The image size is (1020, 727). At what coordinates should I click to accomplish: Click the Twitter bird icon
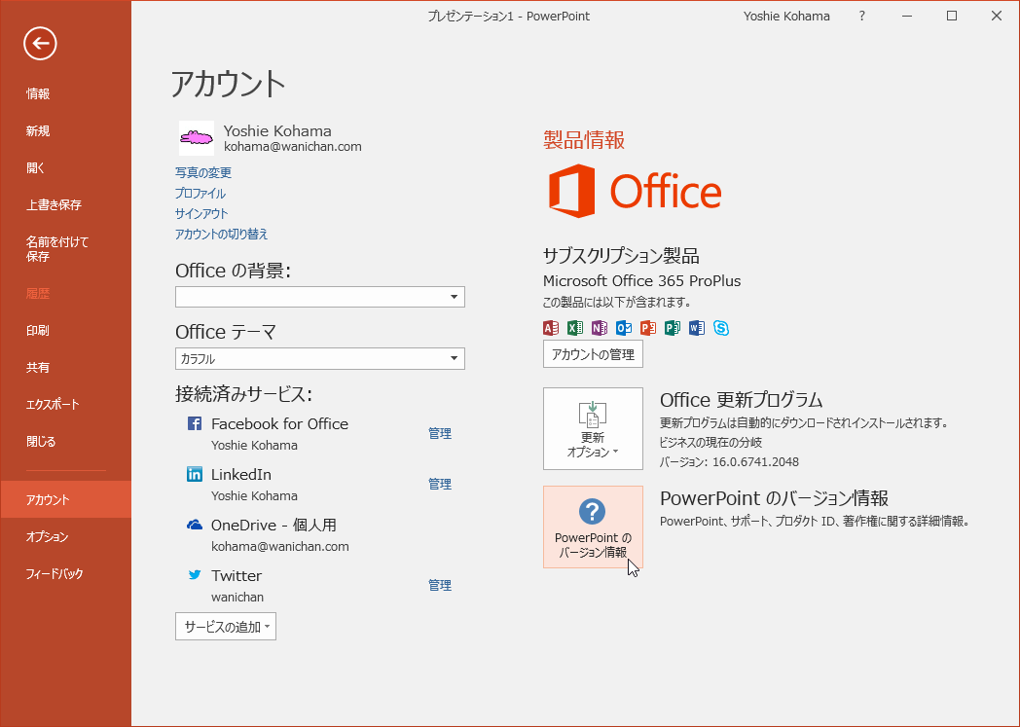click(195, 575)
